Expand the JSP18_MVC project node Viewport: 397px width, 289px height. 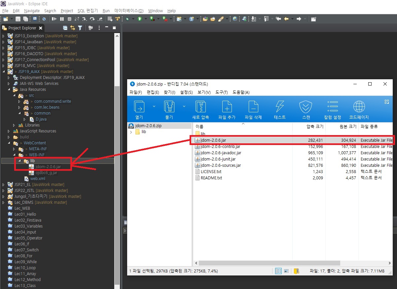pos(4,66)
